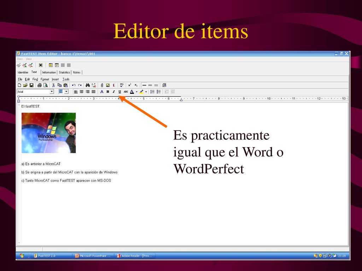Image resolution: width=362 pixels, height=271 pixels.
Task: Redo the last undone edit
Action: [80, 85]
